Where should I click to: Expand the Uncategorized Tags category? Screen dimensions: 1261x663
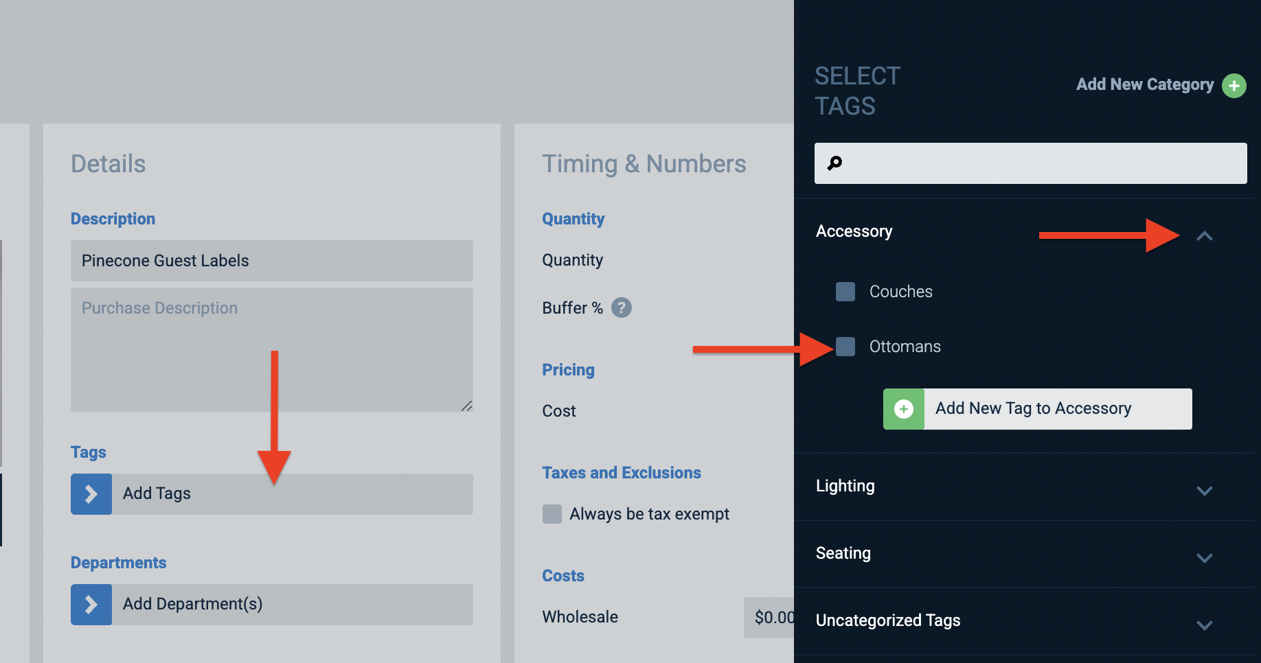tap(1205, 625)
